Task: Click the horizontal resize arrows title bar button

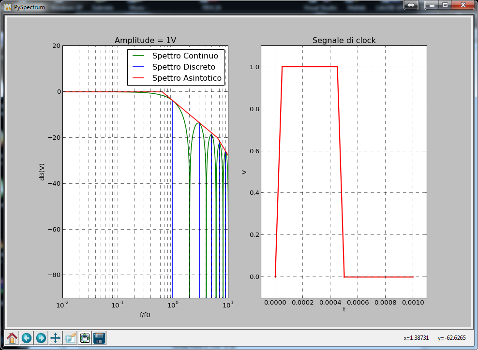Action: click(411, 5)
